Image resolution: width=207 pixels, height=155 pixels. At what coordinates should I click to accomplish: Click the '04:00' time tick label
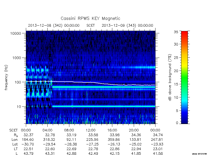click(47, 130)
